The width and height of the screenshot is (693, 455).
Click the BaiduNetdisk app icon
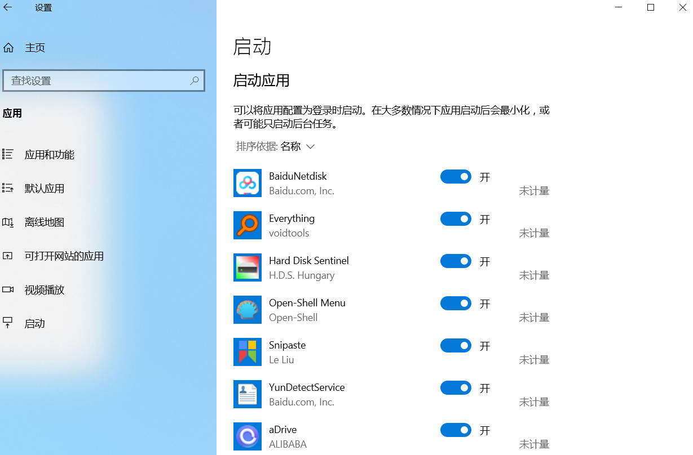248,183
